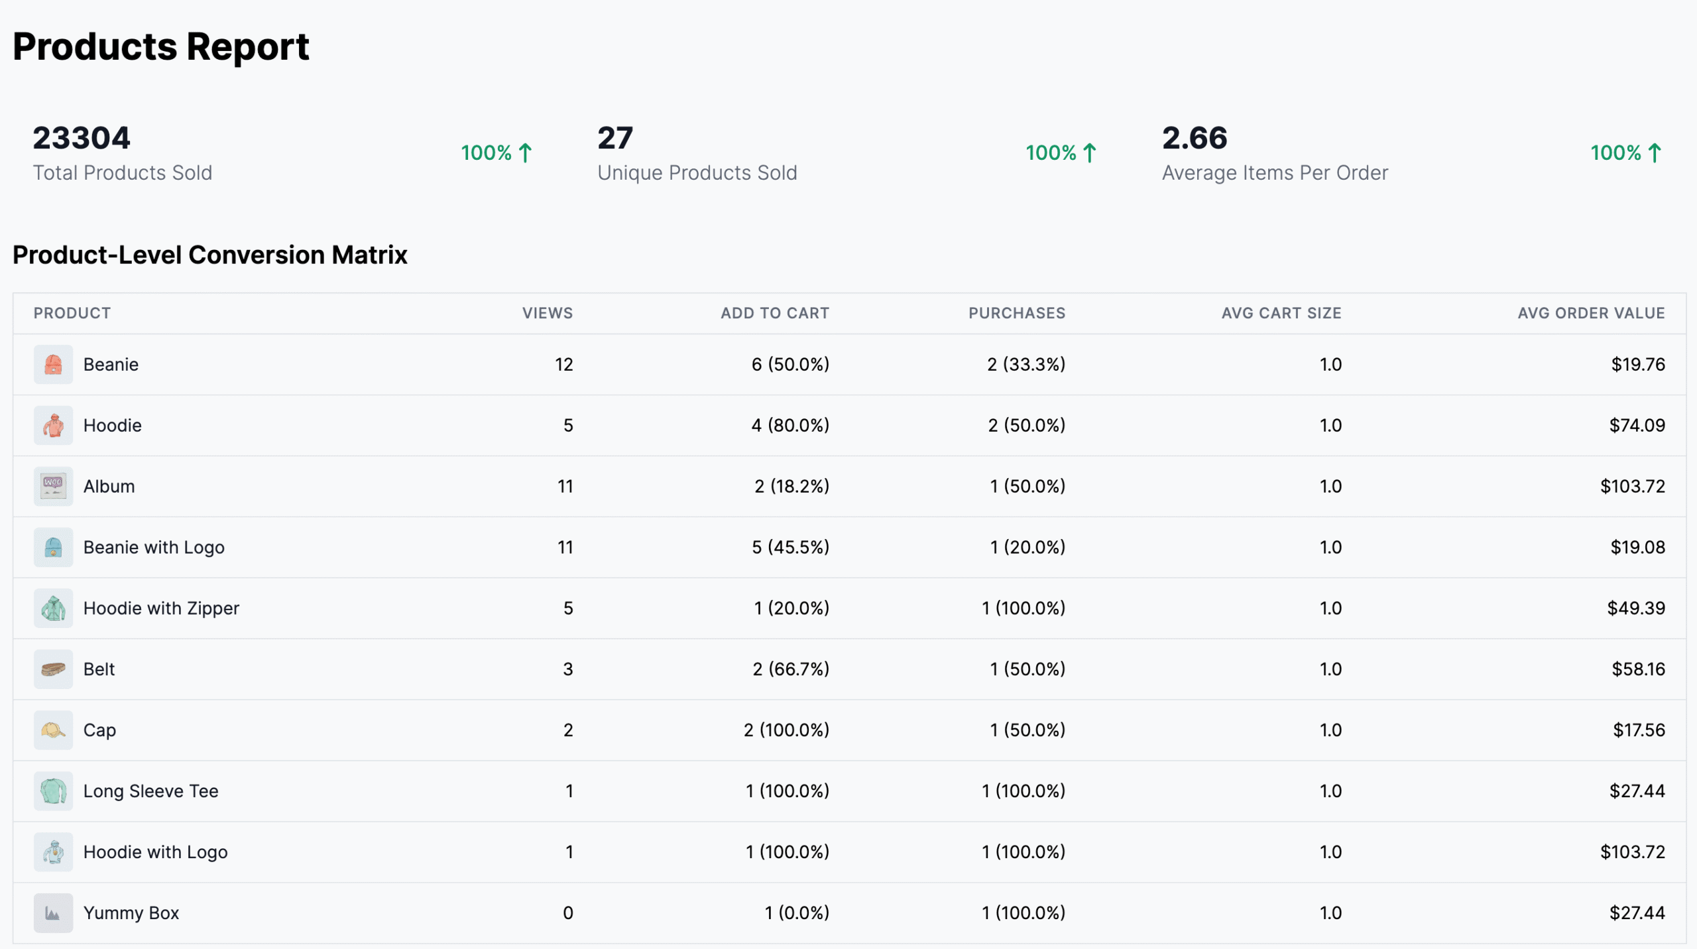Click the Beanie product thumbnail icon
Image resolution: width=1697 pixels, height=949 pixels.
53,364
